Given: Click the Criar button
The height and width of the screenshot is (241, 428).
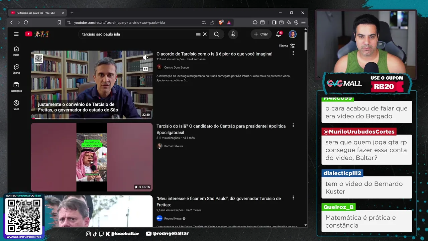Looking at the screenshot, I should tap(261, 34).
